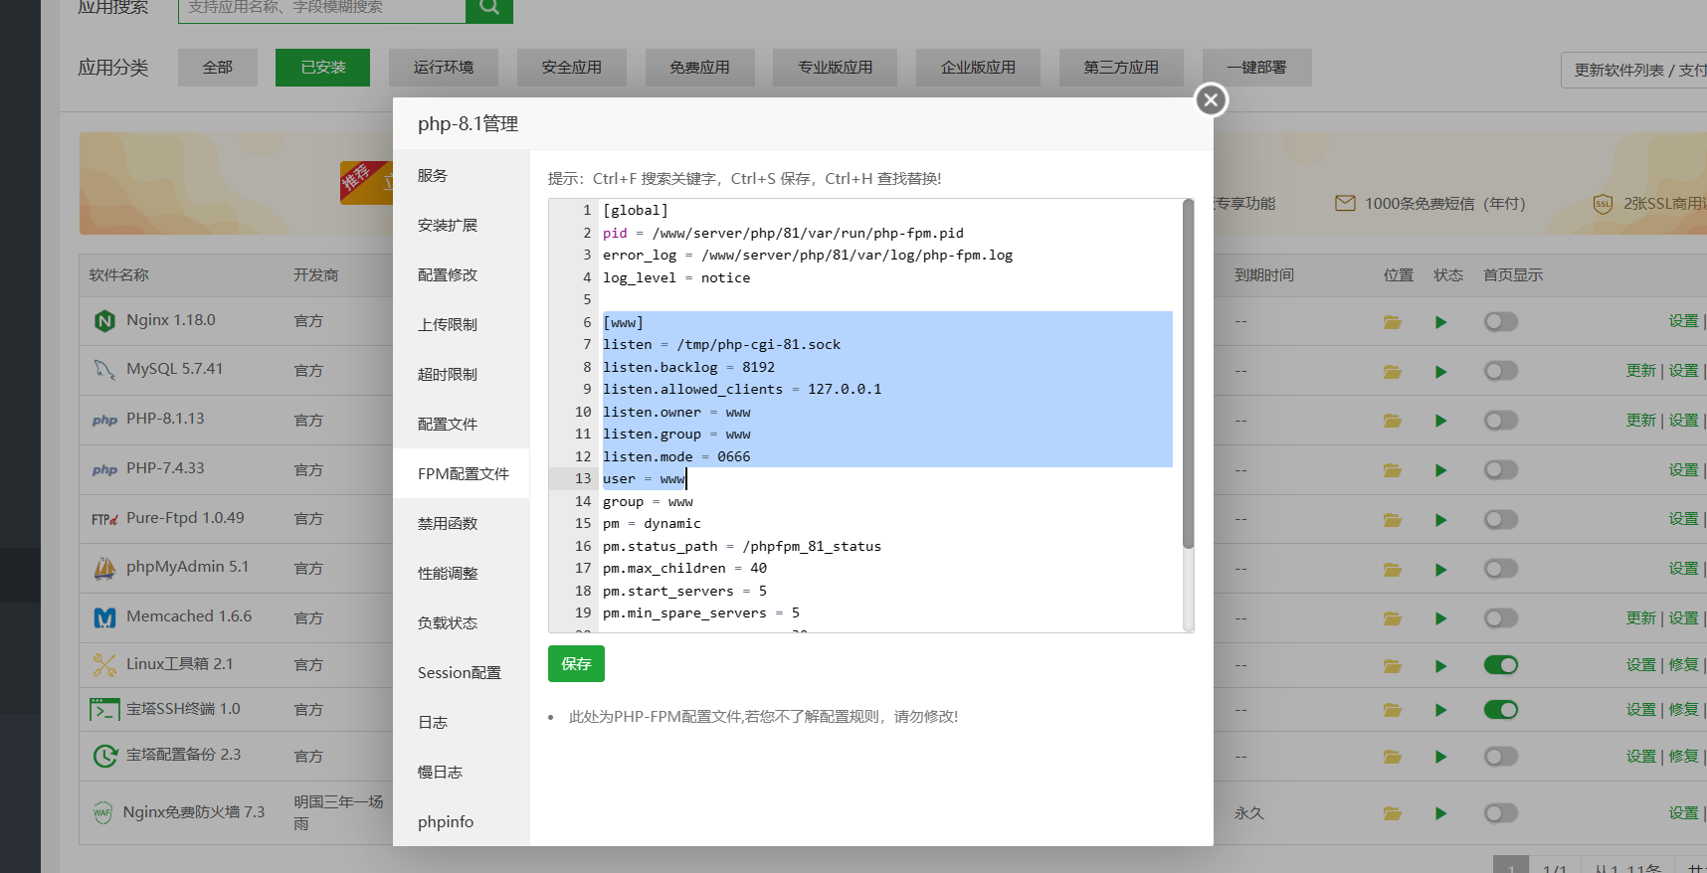Toggle homepage display for MySQL 5.7.41
Screen dimensions: 1707x873
click(1501, 371)
